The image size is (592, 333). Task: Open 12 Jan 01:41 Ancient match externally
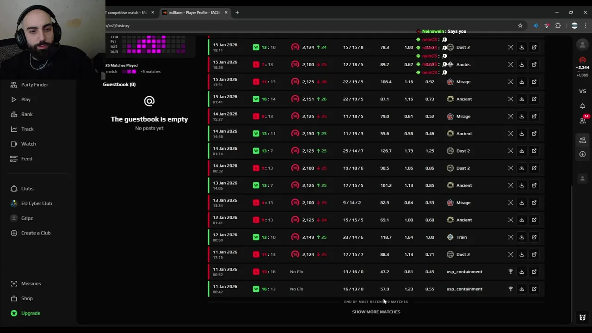tap(534, 220)
